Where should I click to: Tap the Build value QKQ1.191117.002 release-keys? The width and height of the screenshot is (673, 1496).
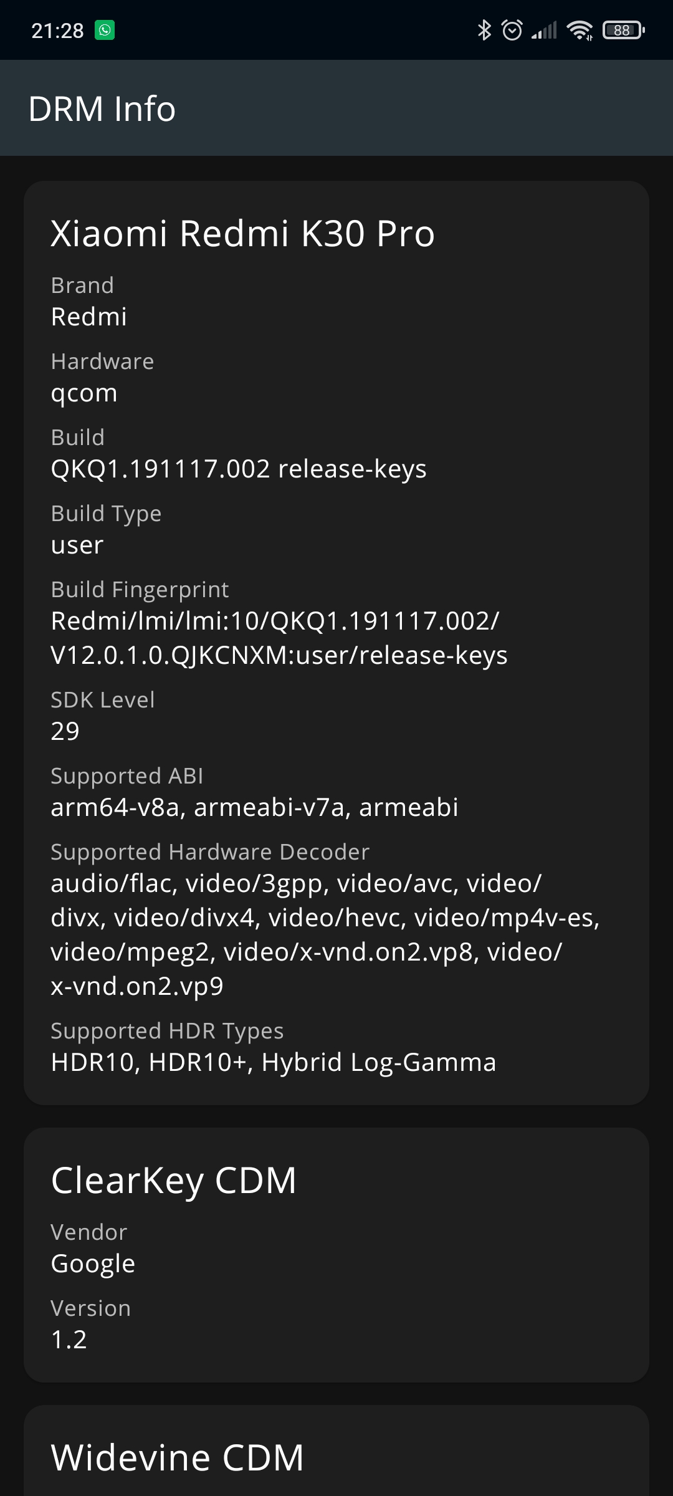pos(239,469)
